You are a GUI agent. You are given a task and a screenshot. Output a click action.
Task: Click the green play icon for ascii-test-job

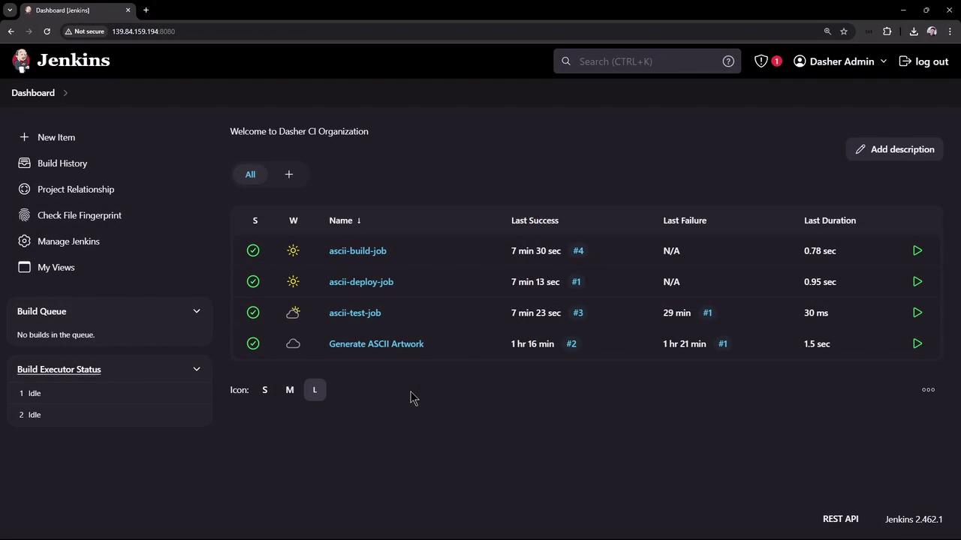tap(917, 313)
